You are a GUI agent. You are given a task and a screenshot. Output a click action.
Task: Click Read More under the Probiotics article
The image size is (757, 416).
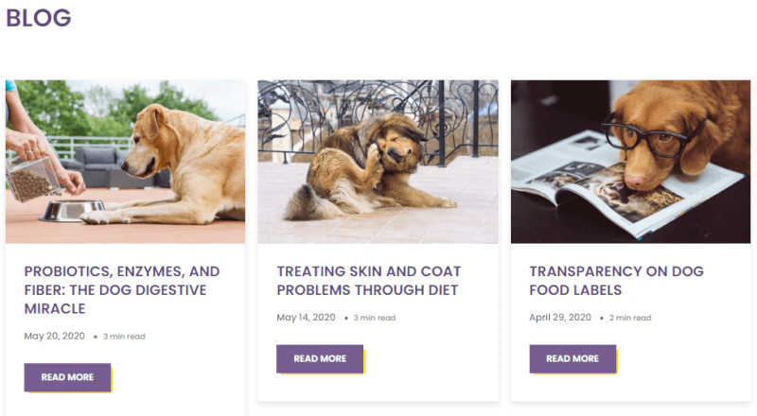67,377
